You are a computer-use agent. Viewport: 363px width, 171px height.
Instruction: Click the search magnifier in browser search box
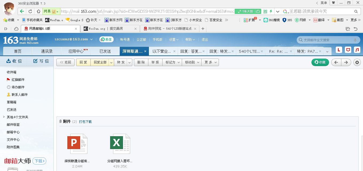[356, 12]
